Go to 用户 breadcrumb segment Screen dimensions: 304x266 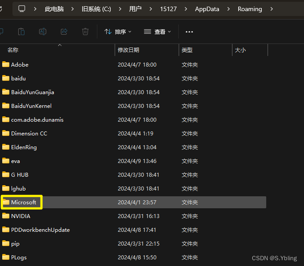(x=135, y=9)
